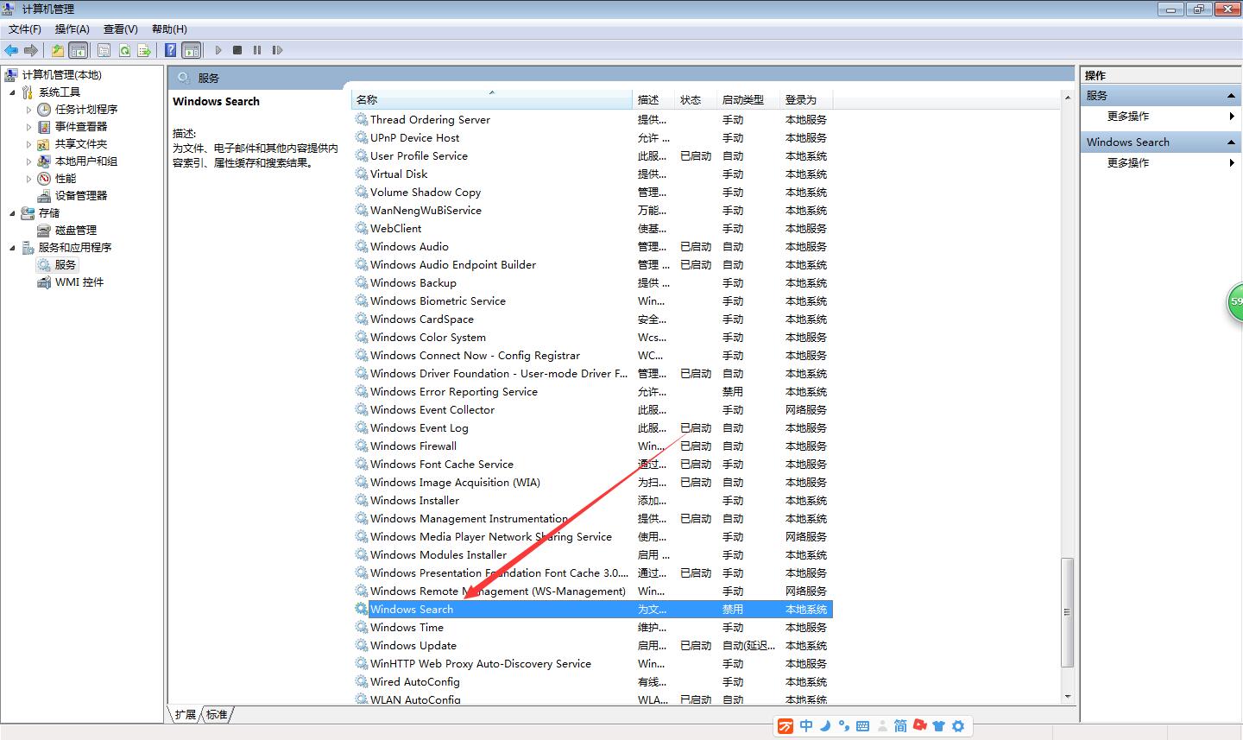Click the Up one level folder icon

coord(58,50)
